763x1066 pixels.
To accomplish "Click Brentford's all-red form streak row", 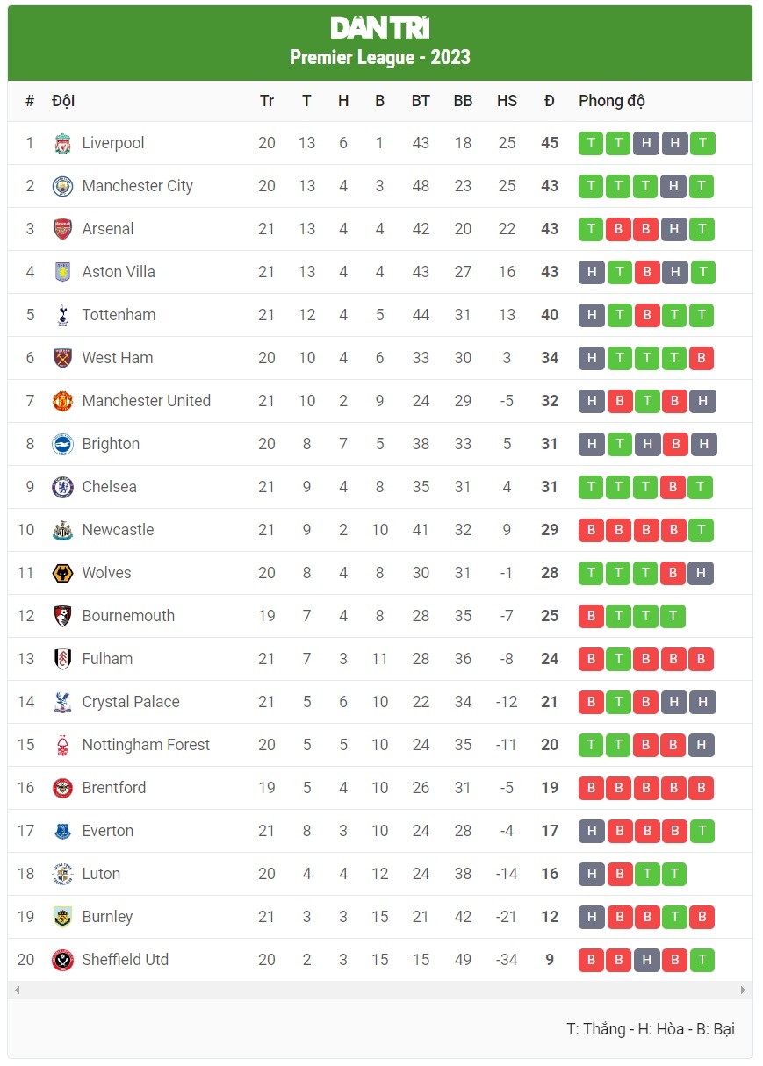I will tap(647, 788).
